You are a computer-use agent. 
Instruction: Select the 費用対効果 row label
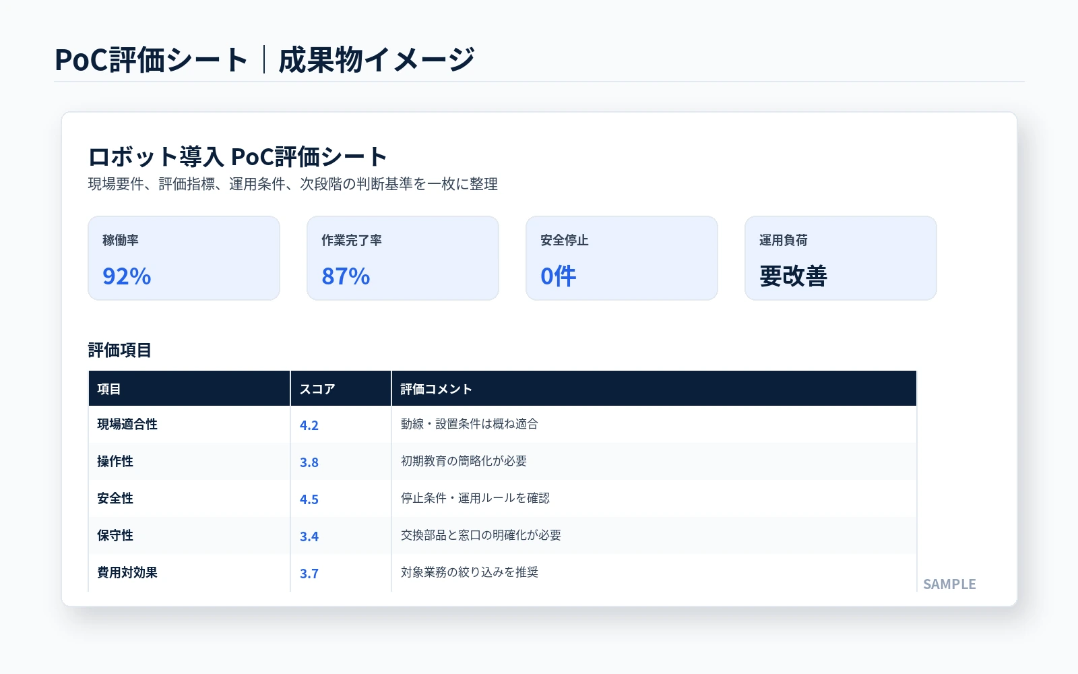pos(127,572)
